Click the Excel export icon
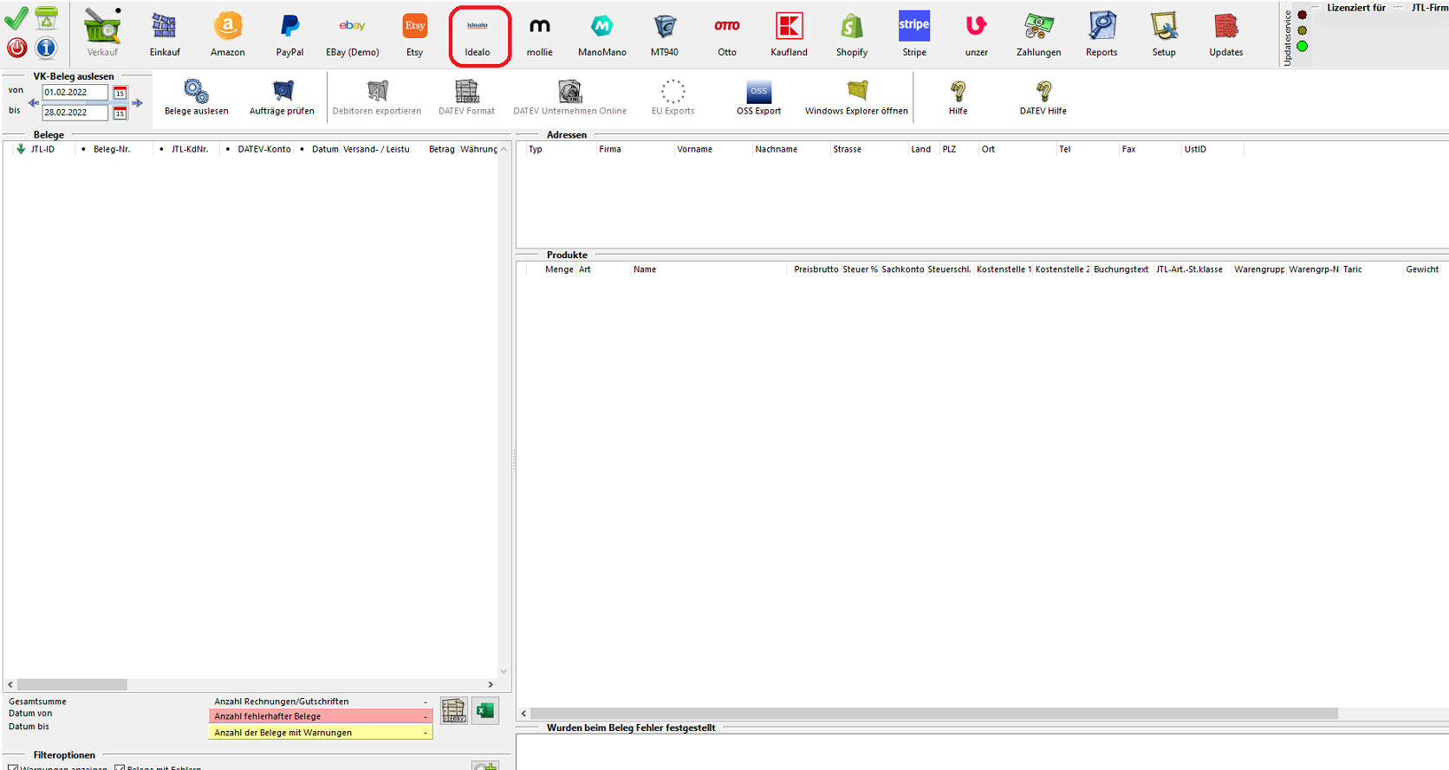 coord(485,711)
